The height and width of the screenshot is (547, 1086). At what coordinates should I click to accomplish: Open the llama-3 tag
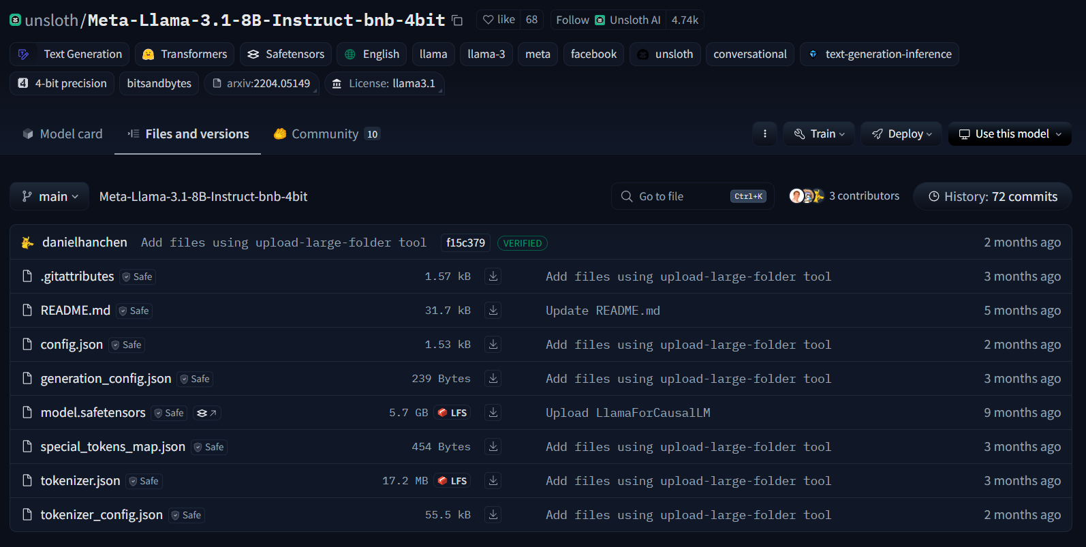[486, 54]
